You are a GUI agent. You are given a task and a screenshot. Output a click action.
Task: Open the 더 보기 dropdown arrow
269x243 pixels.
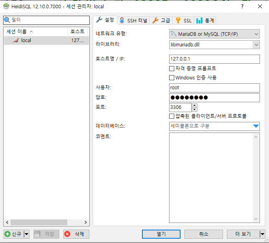262,234
